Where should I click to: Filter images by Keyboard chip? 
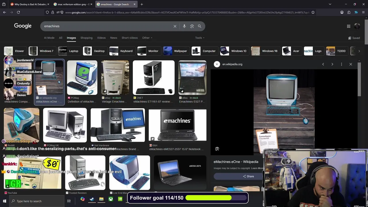point(122,51)
